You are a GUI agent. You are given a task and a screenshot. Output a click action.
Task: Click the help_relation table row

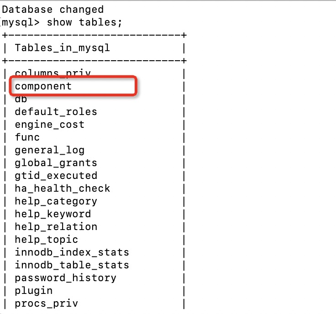56,226
